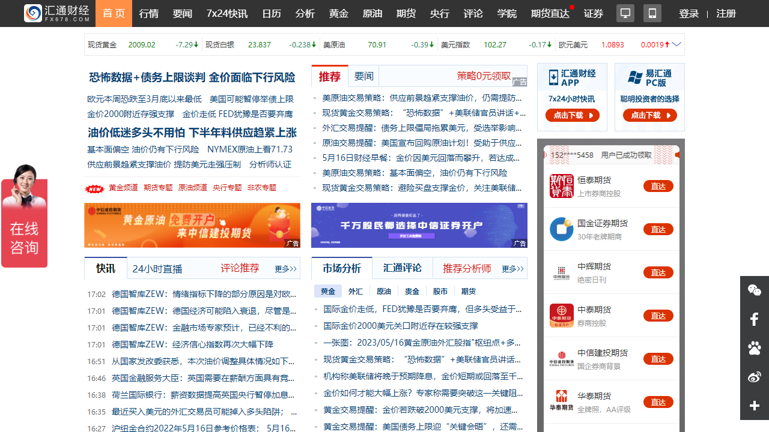Open mobile version via the phone icon

click(652, 13)
